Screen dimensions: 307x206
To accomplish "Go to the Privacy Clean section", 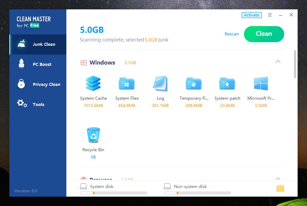I will 38,84.
